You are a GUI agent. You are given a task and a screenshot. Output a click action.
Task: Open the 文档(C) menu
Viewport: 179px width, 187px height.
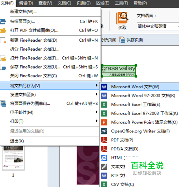[x=64, y=3]
